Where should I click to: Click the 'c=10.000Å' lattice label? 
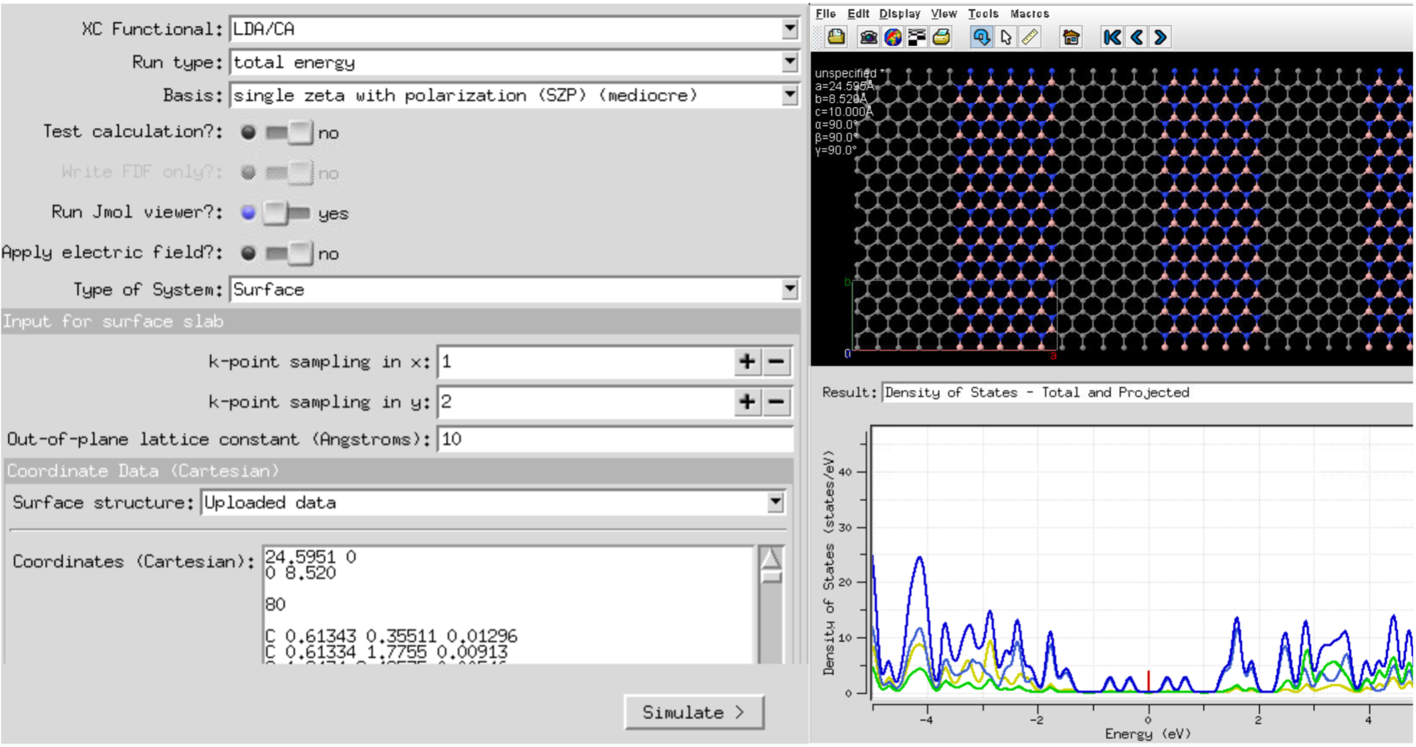point(844,112)
